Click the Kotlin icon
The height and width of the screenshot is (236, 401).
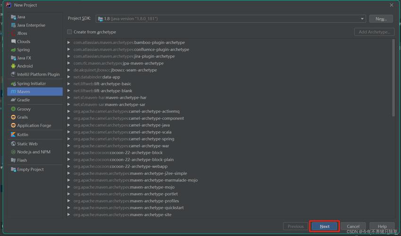13,135
